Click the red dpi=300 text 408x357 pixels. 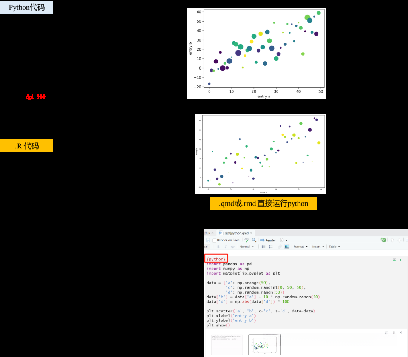coord(36,97)
